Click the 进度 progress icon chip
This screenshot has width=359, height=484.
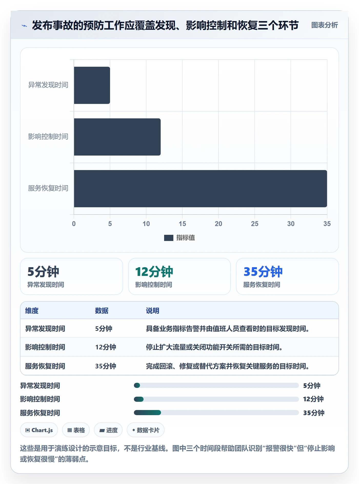tap(108, 430)
